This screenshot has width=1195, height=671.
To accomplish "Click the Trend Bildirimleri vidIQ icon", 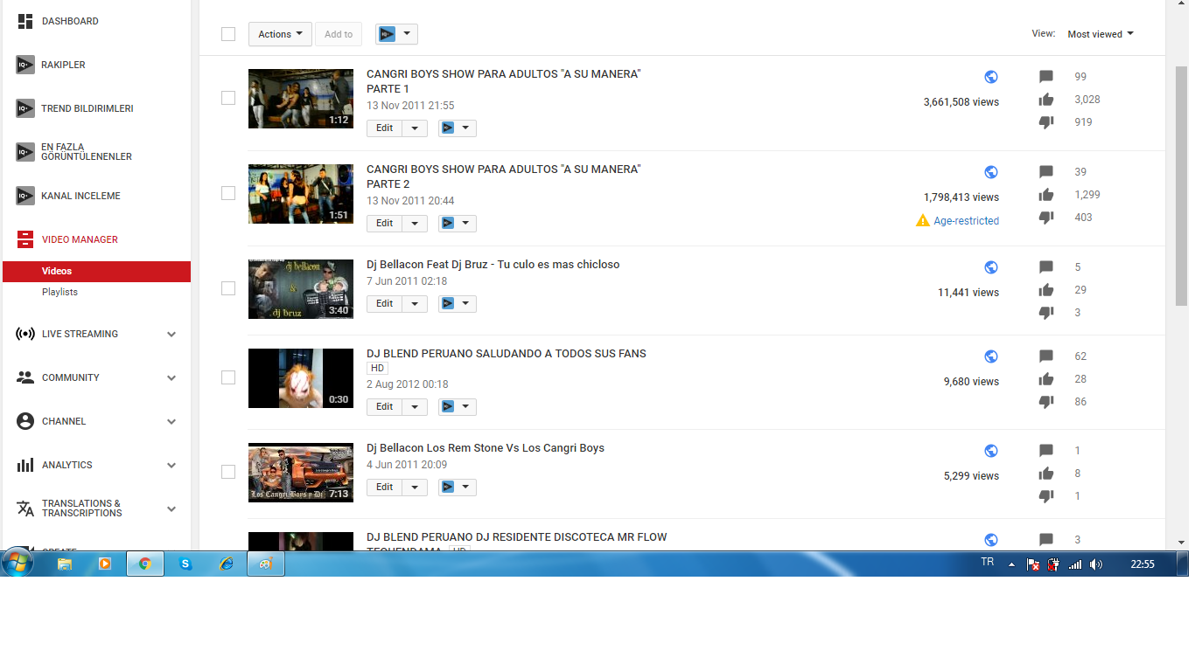I will tap(25, 108).
